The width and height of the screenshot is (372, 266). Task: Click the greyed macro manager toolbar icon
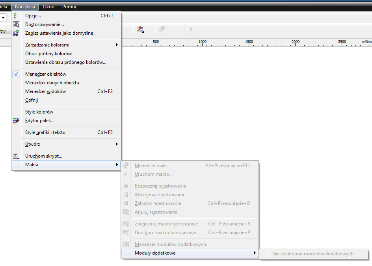click(x=162, y=29)
